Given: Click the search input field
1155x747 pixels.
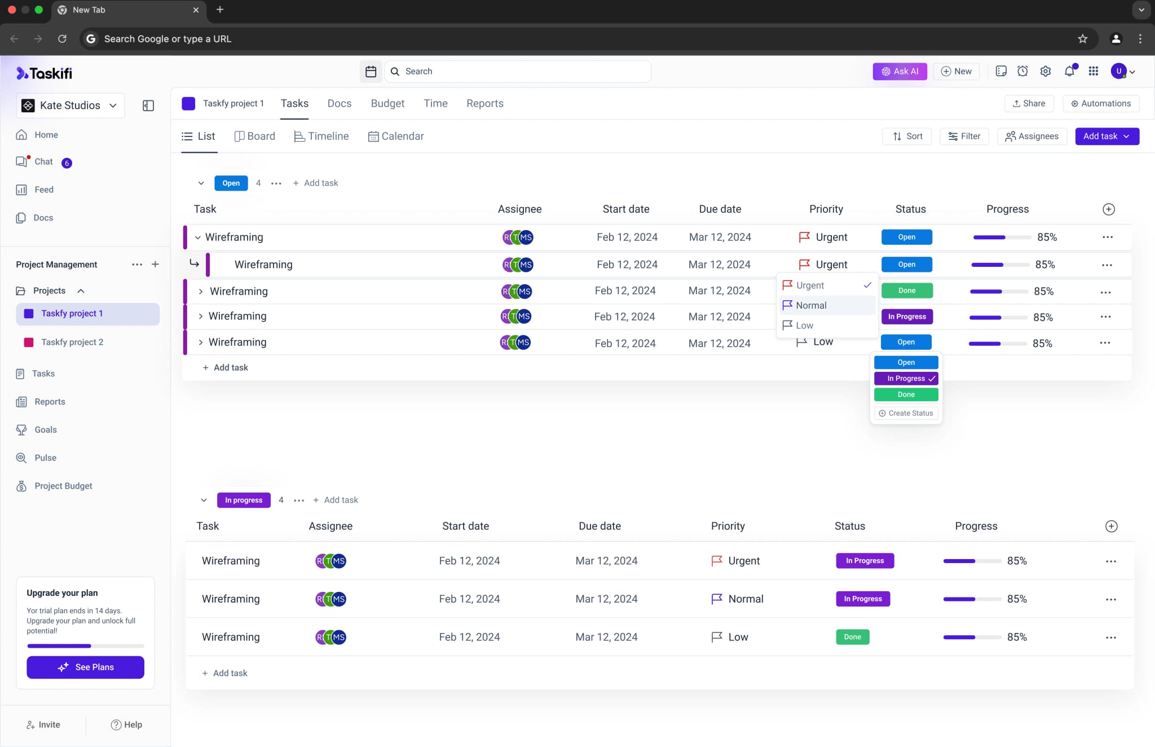Looking at the screenshot, I should pos(519,71).
